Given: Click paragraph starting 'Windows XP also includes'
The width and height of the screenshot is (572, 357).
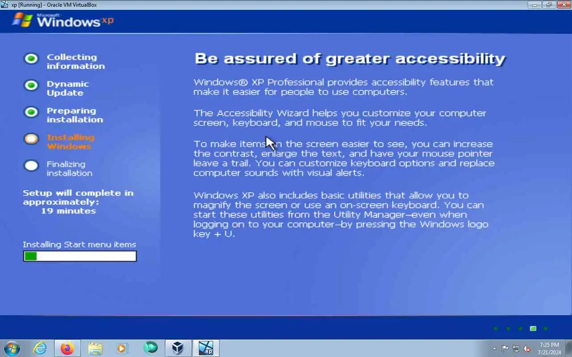Looking at the screenshot, I should 341,215.
